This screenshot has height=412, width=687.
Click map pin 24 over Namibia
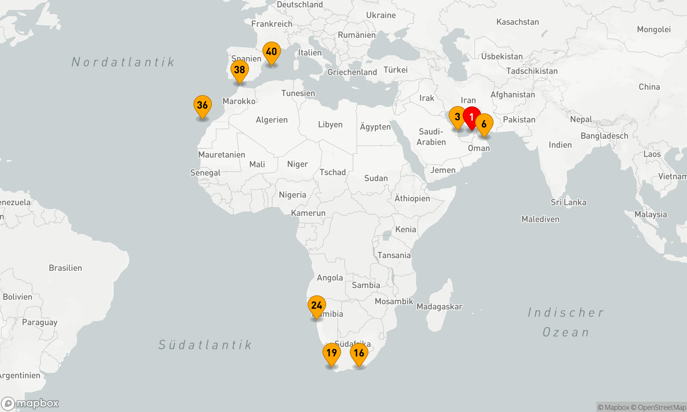pyautogui.click(x=316, y=306)
